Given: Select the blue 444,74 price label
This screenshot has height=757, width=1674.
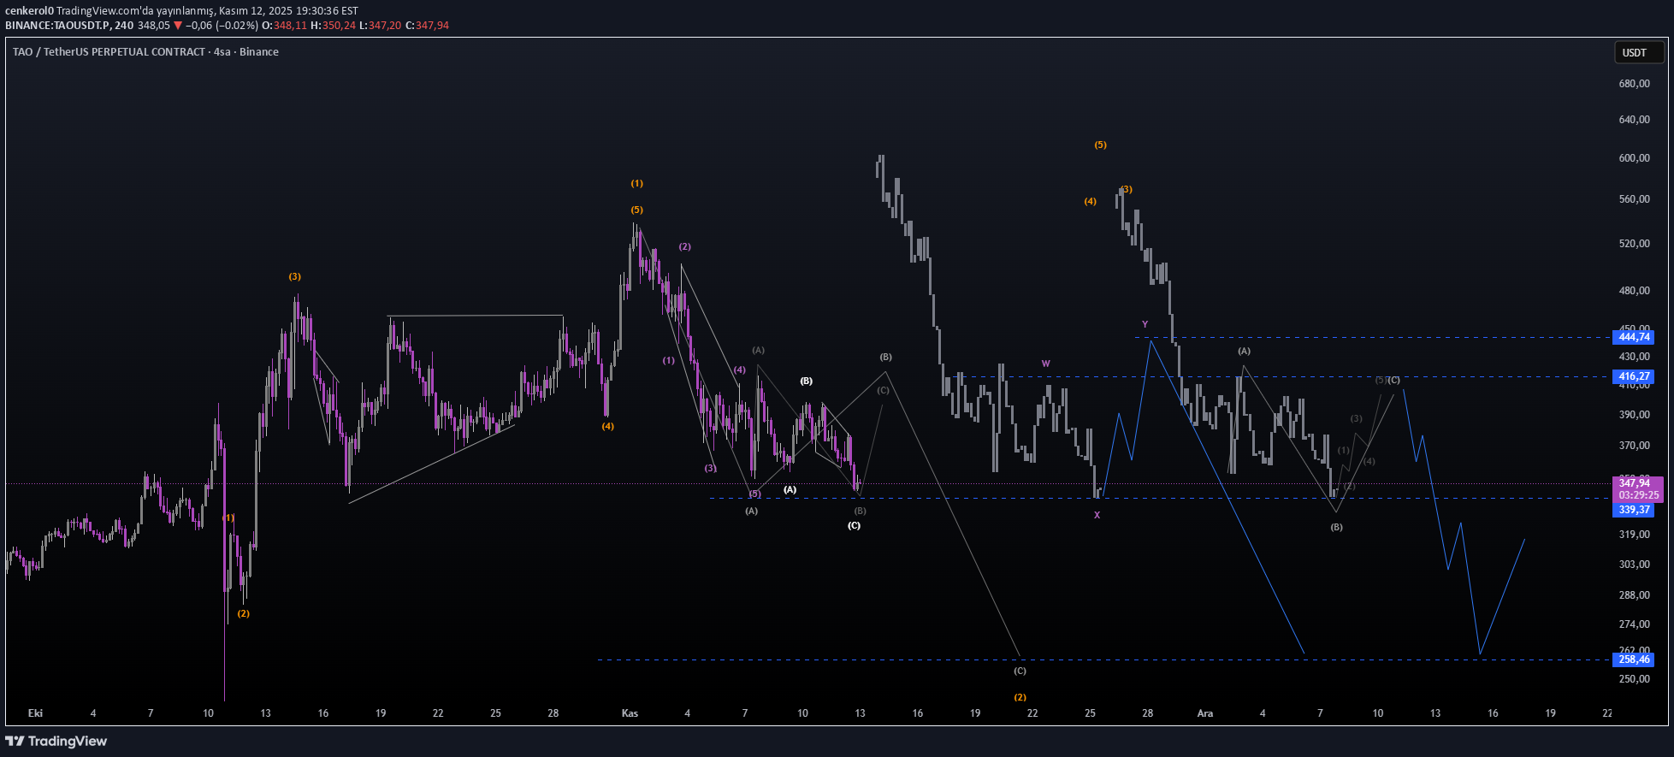Looking at the screenshot, I should [1633, 337].
